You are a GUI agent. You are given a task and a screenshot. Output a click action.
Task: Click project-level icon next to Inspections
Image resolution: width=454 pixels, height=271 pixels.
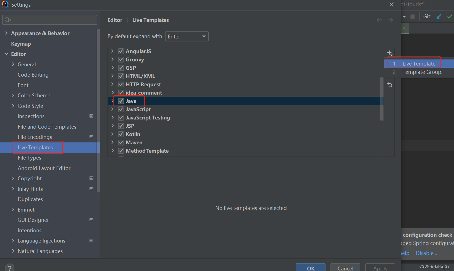click(x=91, y=116)
